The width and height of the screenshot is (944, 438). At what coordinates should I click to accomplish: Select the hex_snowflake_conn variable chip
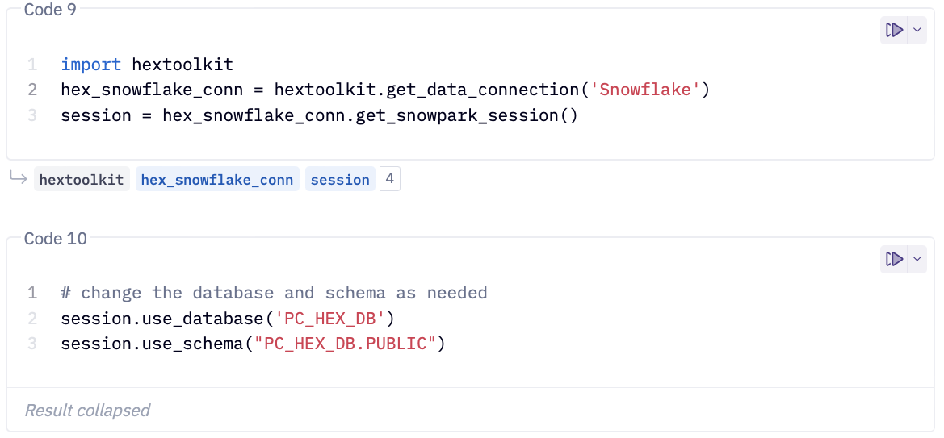pyautogui.click(x=216, y=180)
